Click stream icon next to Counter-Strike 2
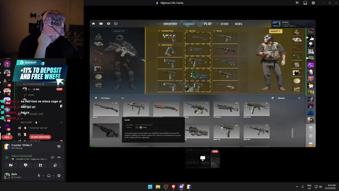 click(59, 146)
